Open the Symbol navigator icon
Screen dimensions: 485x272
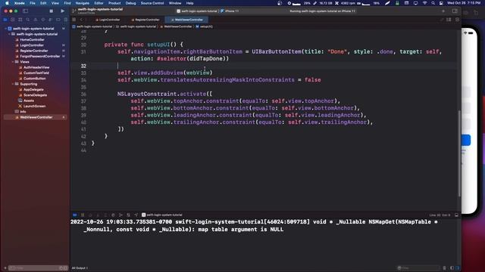coord(20,20)
